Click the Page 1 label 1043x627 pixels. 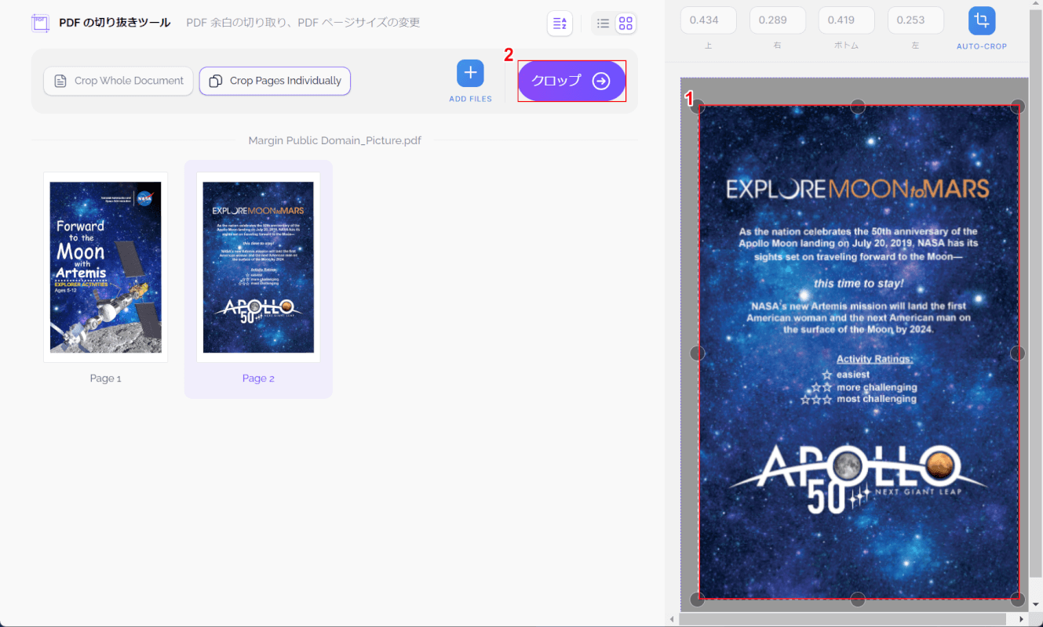point(106,379)
